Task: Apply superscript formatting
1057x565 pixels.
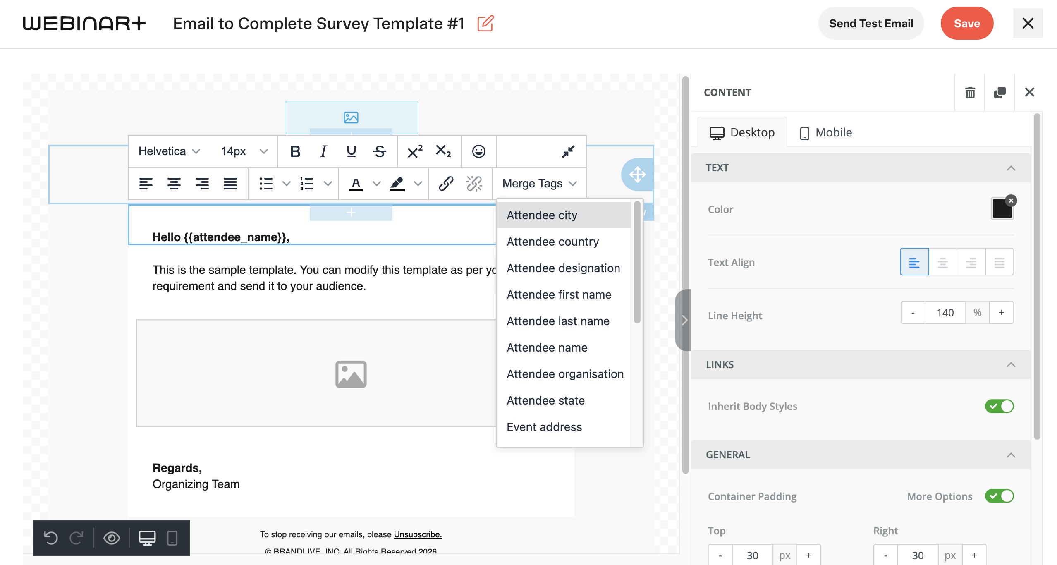Action: tap(415, 151)
